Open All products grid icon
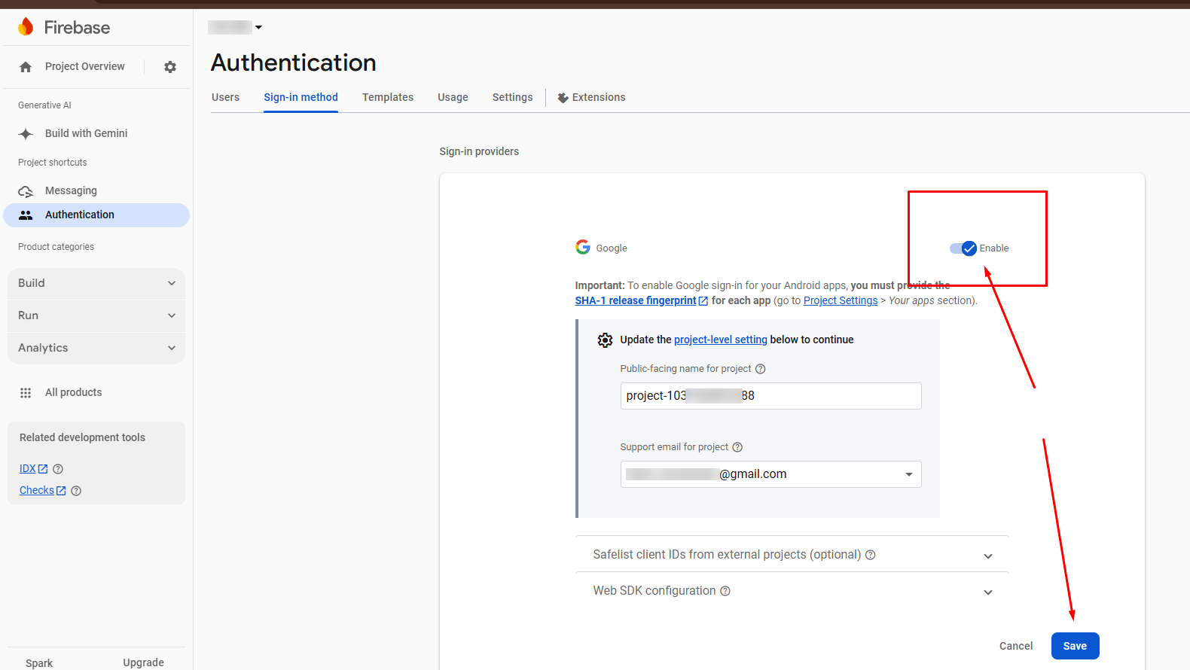1190x670 pixels. coord(26,393)
